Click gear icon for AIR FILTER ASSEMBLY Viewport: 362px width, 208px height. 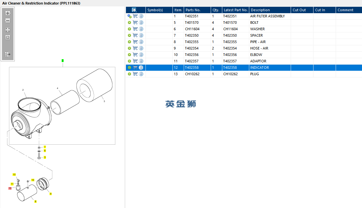pos(129,16)
